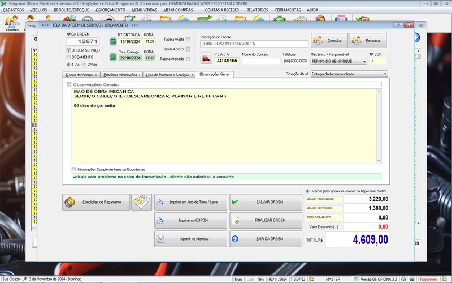Print the order on CUPOM

click(x=190, y=220)
